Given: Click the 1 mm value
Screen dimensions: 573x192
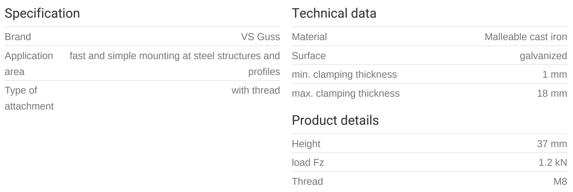Looking at the screenshot, I should click(554, 75).
